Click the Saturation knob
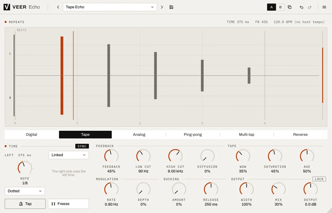Viewport: 332px width, 213px height. click(x=275, y=156)
